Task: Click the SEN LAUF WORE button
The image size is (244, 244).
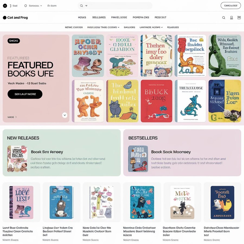Action: click(x=25, y=94)
